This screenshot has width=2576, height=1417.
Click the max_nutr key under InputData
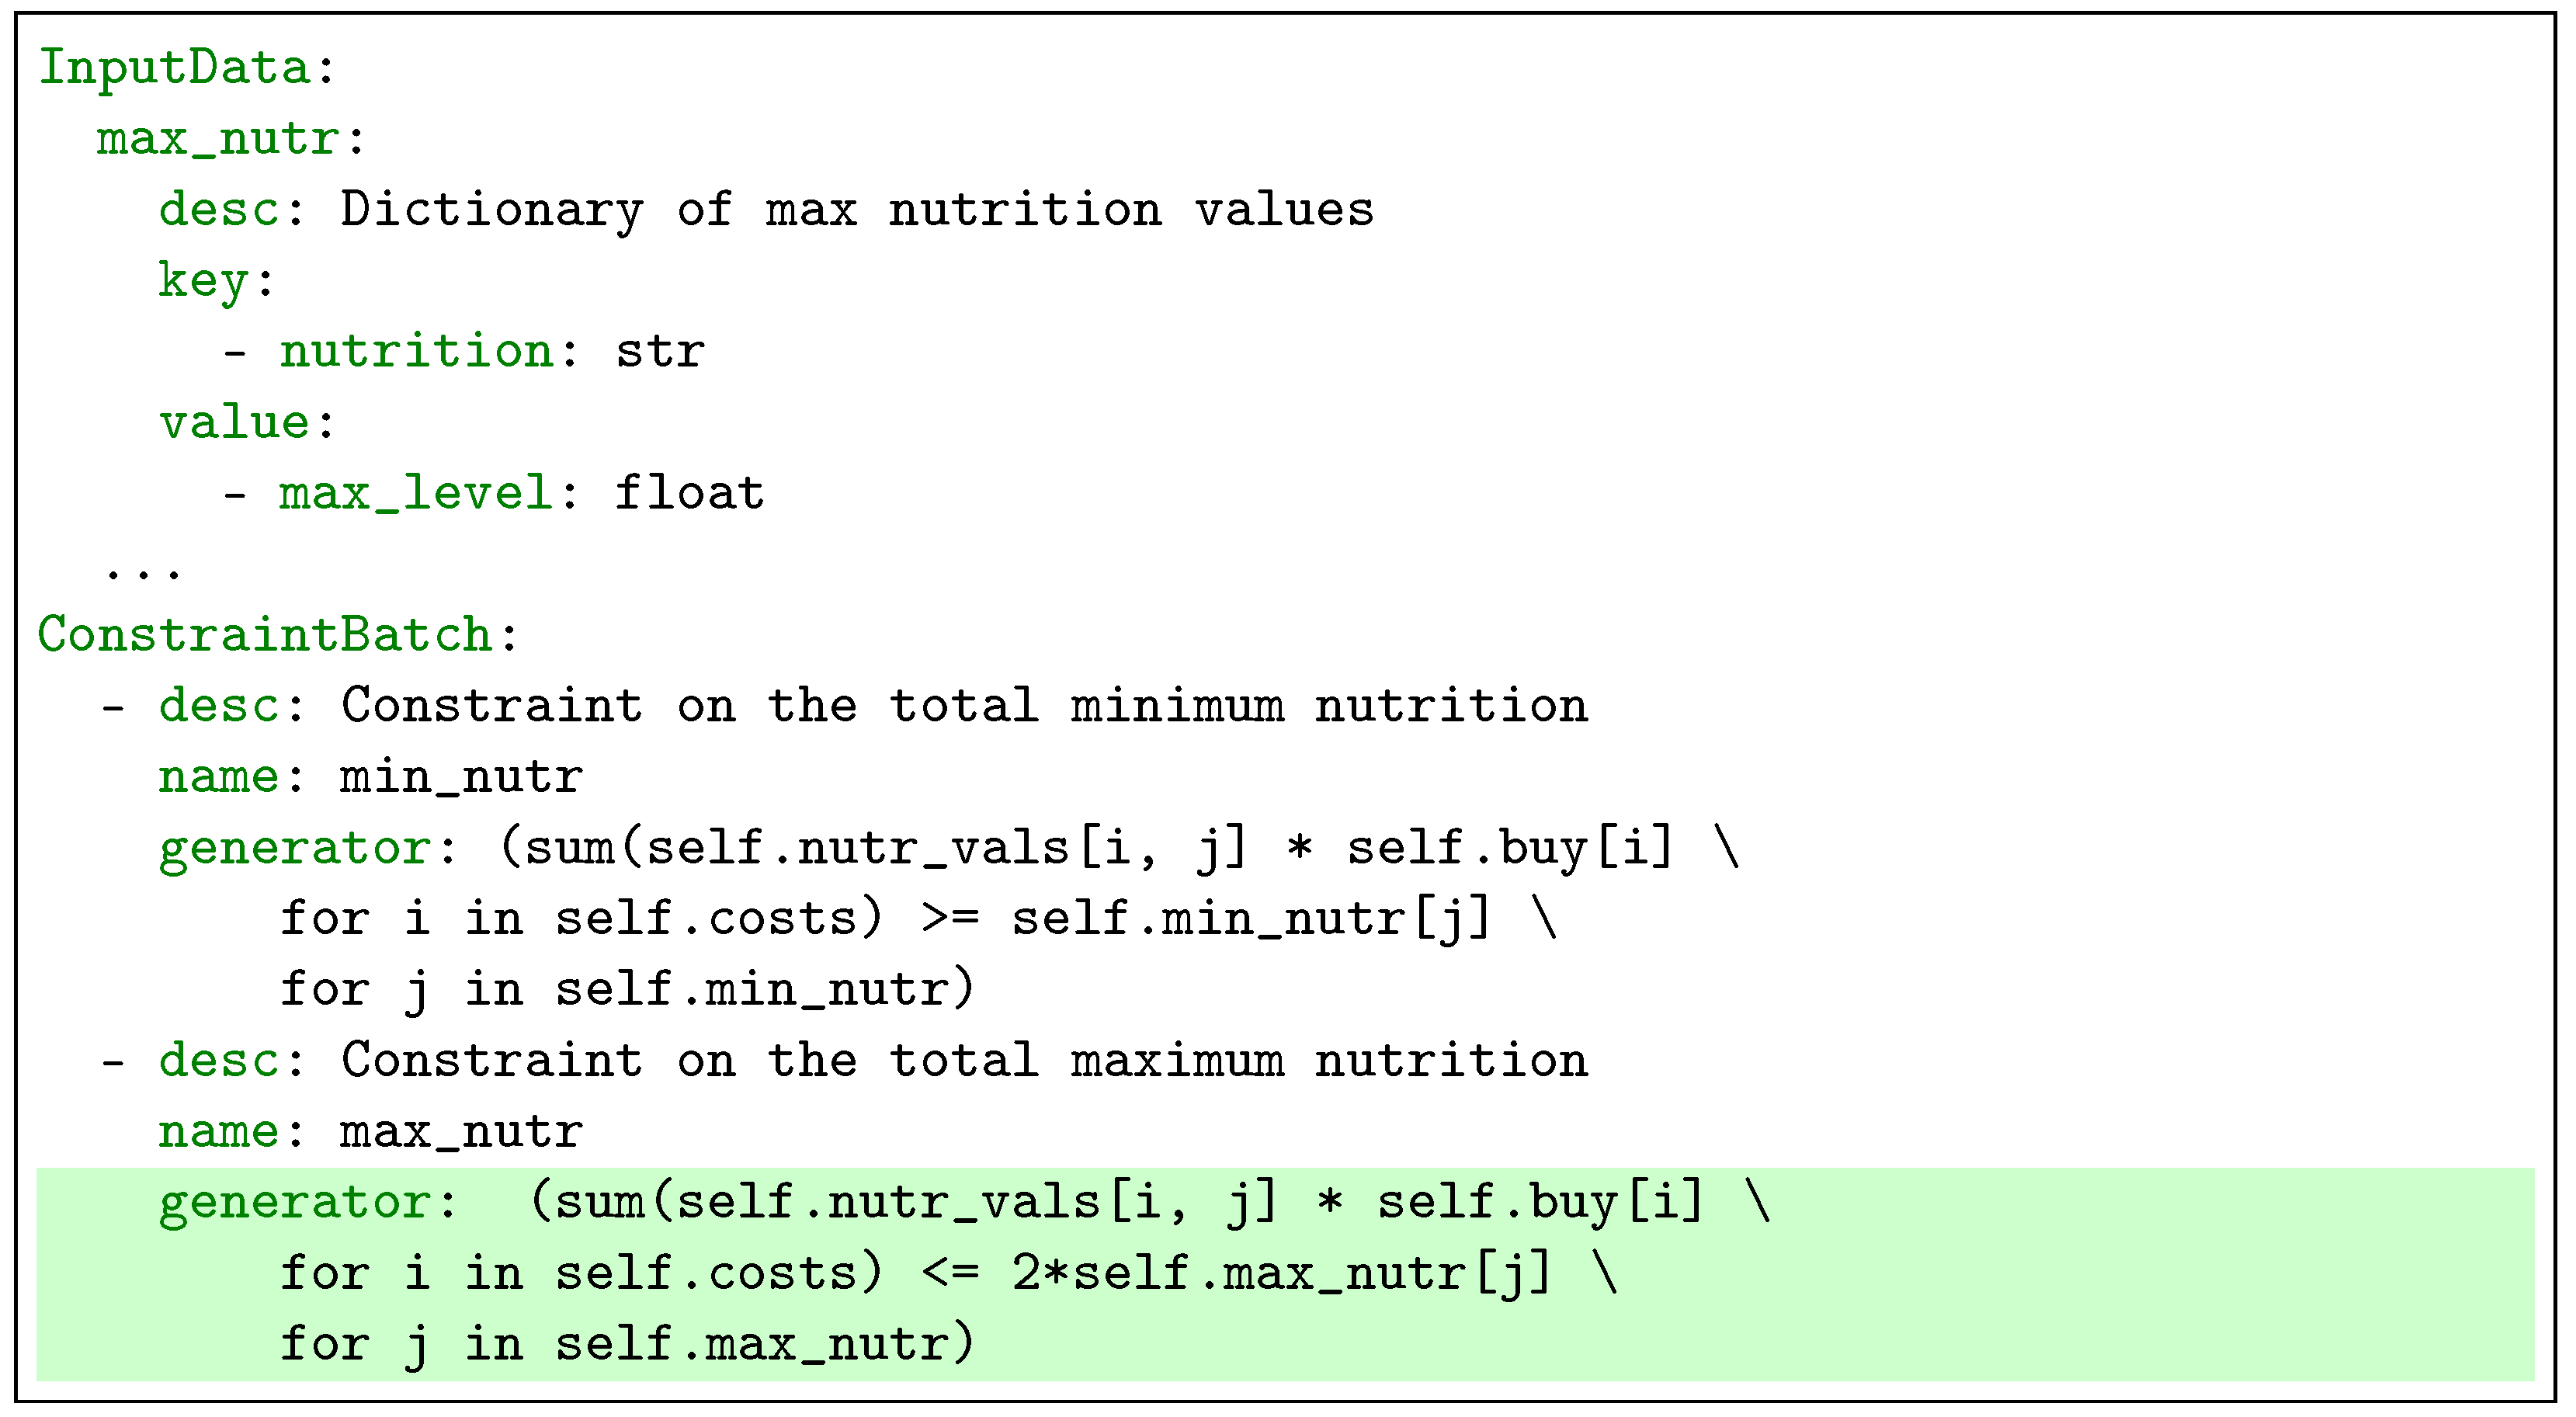coord(219,138)
